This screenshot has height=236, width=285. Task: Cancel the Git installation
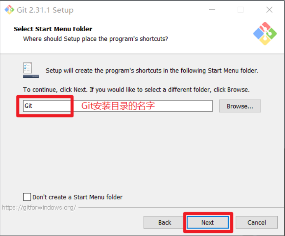(257, 222)
